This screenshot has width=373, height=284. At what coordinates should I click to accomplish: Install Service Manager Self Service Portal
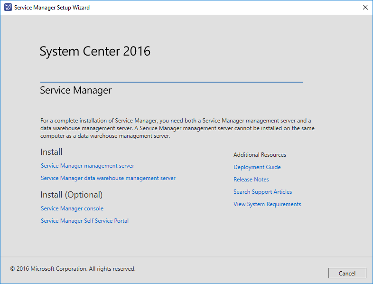coord(84,221)
